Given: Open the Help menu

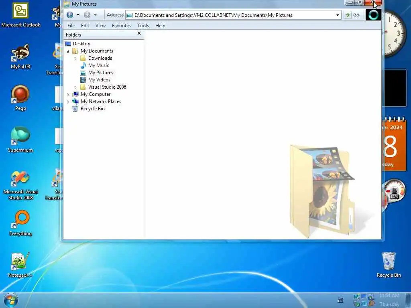Looking at the screenshot, I should 160,25.
